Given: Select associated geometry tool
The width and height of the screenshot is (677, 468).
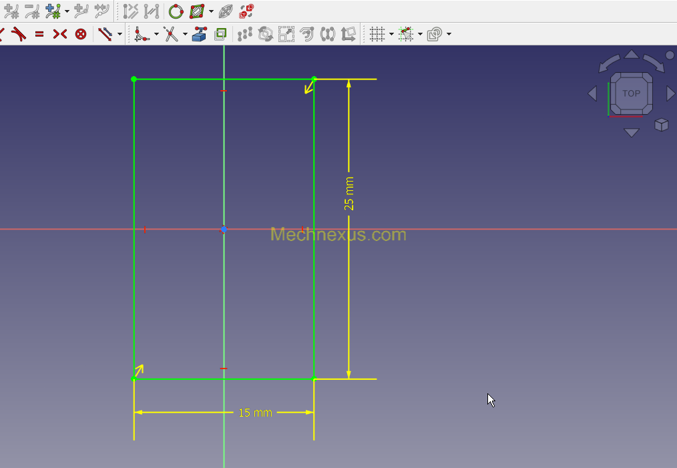Looking at the screenshot, I should click(x=151, y=11).
